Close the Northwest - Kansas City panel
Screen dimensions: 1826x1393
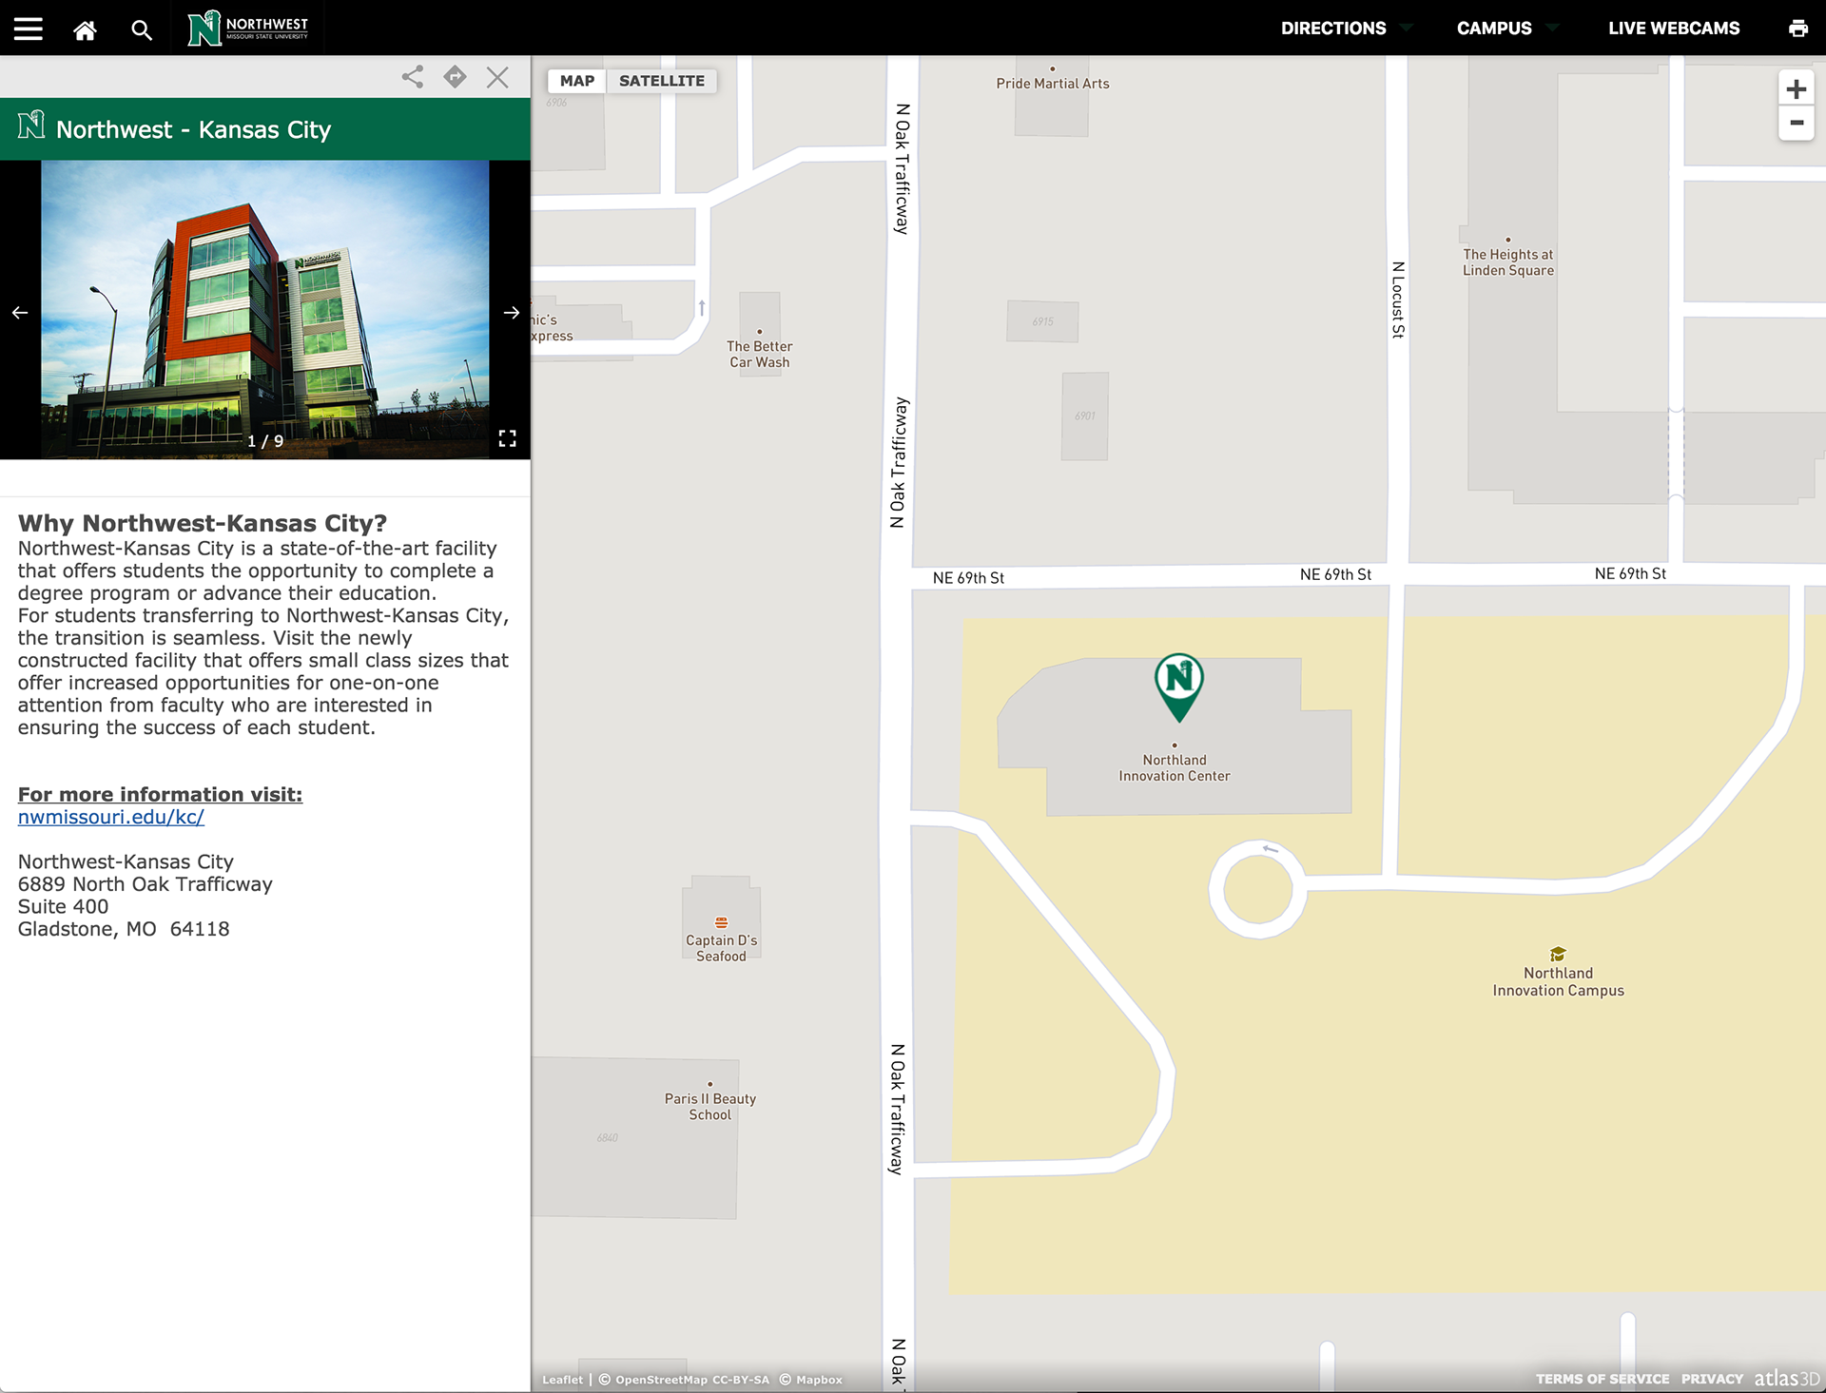tap(497, 77)
